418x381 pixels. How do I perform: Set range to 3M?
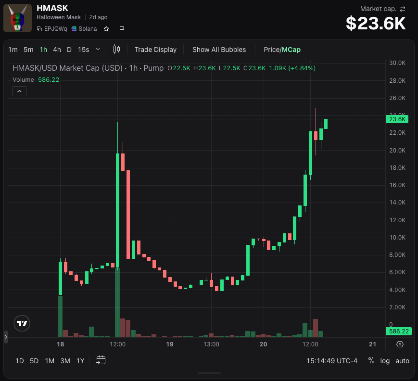(65, 361)
